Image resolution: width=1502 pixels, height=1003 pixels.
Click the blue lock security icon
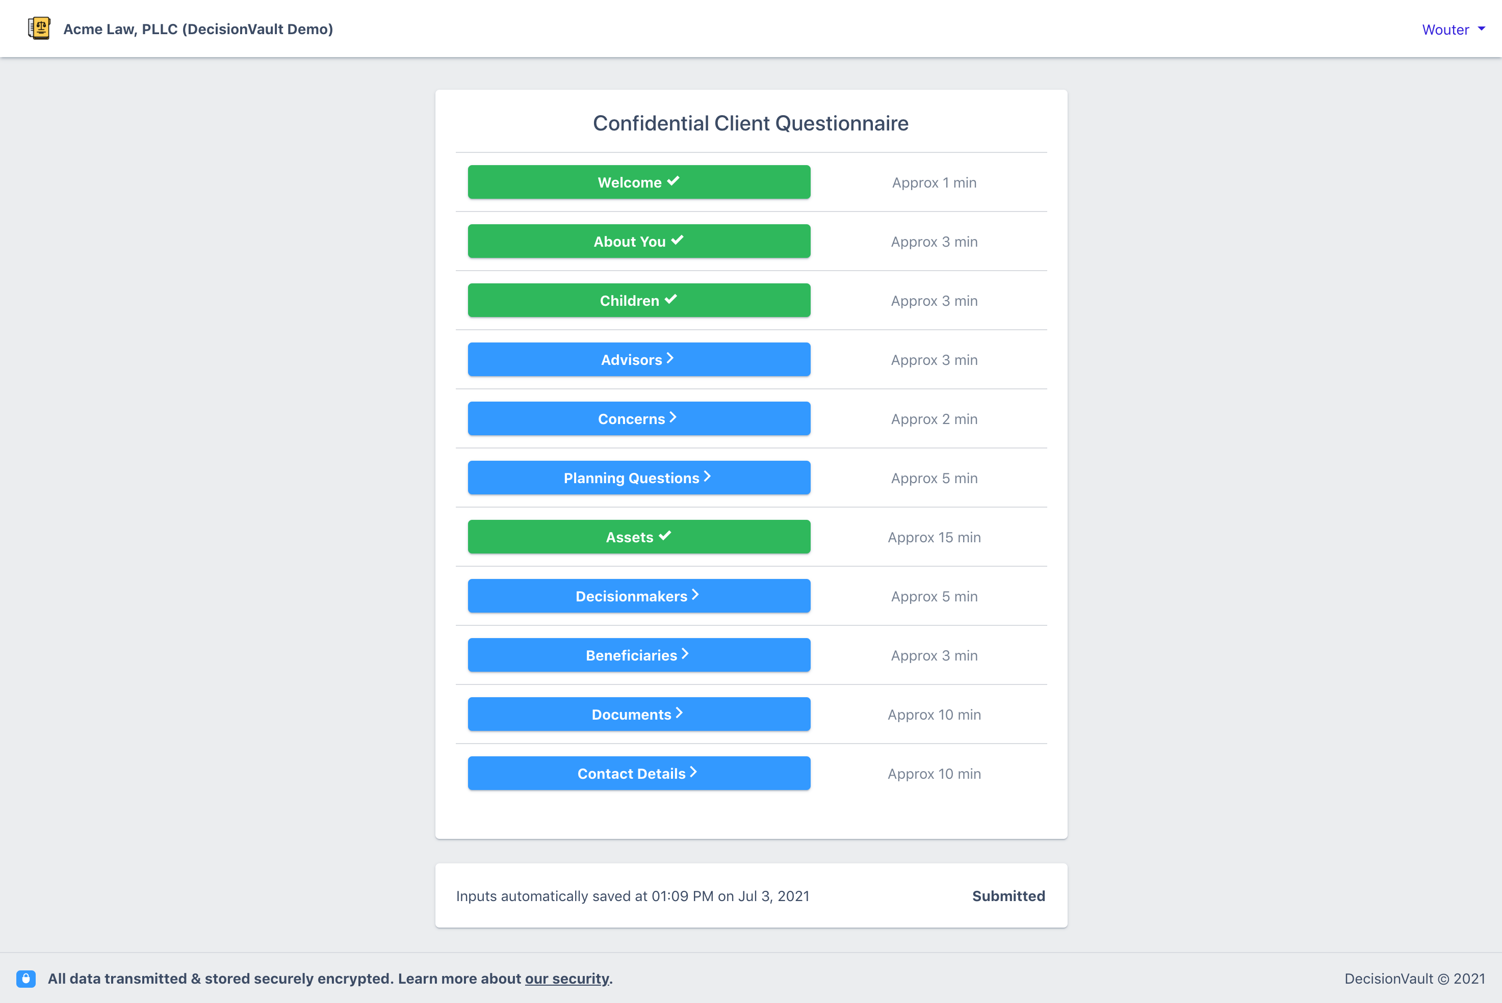point(25,978)
